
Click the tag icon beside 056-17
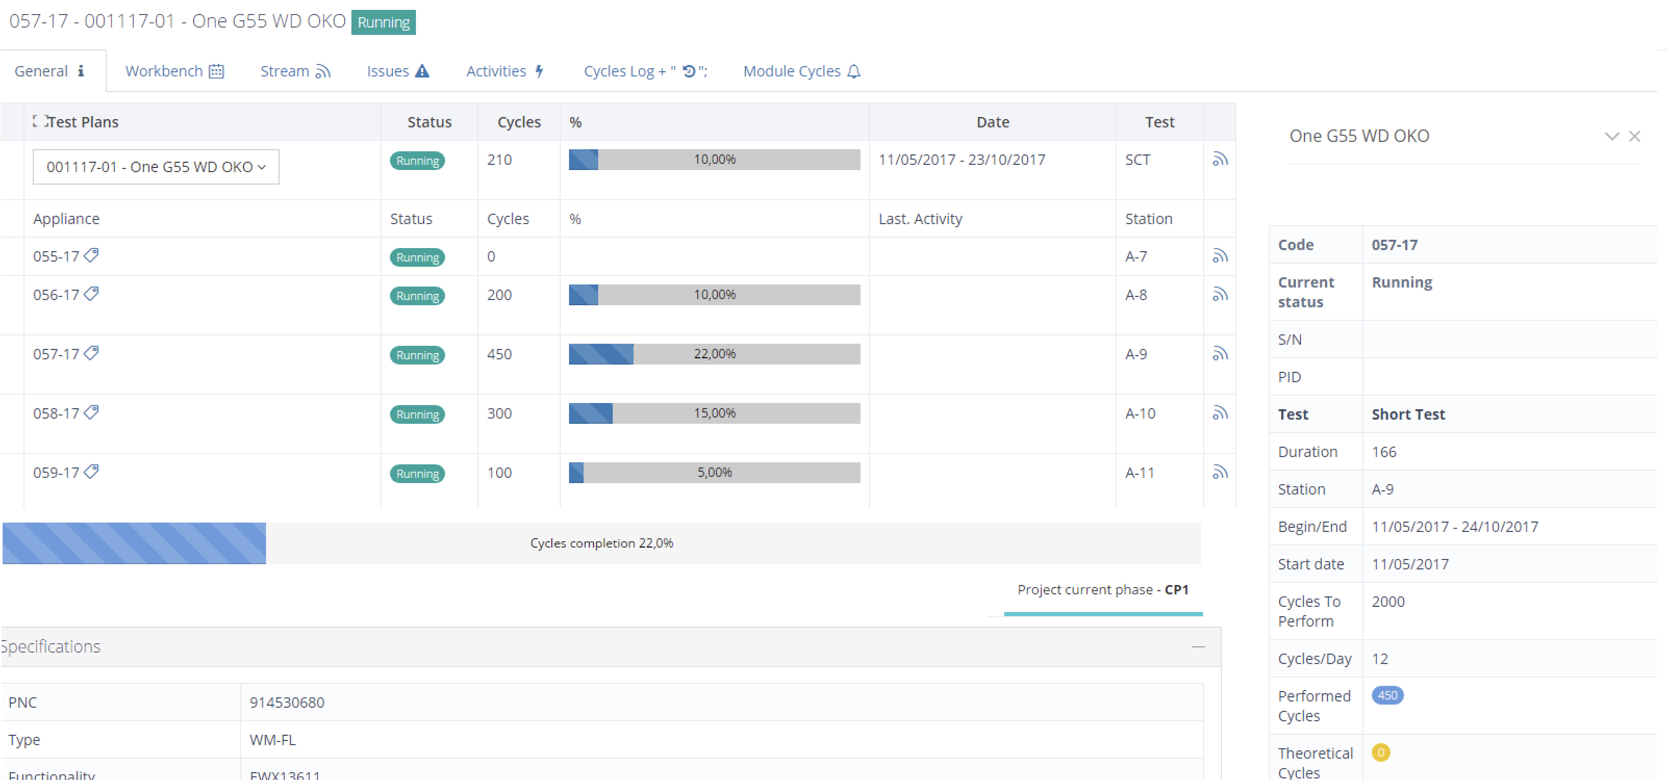pyautogui.click(x=91, y=294)
